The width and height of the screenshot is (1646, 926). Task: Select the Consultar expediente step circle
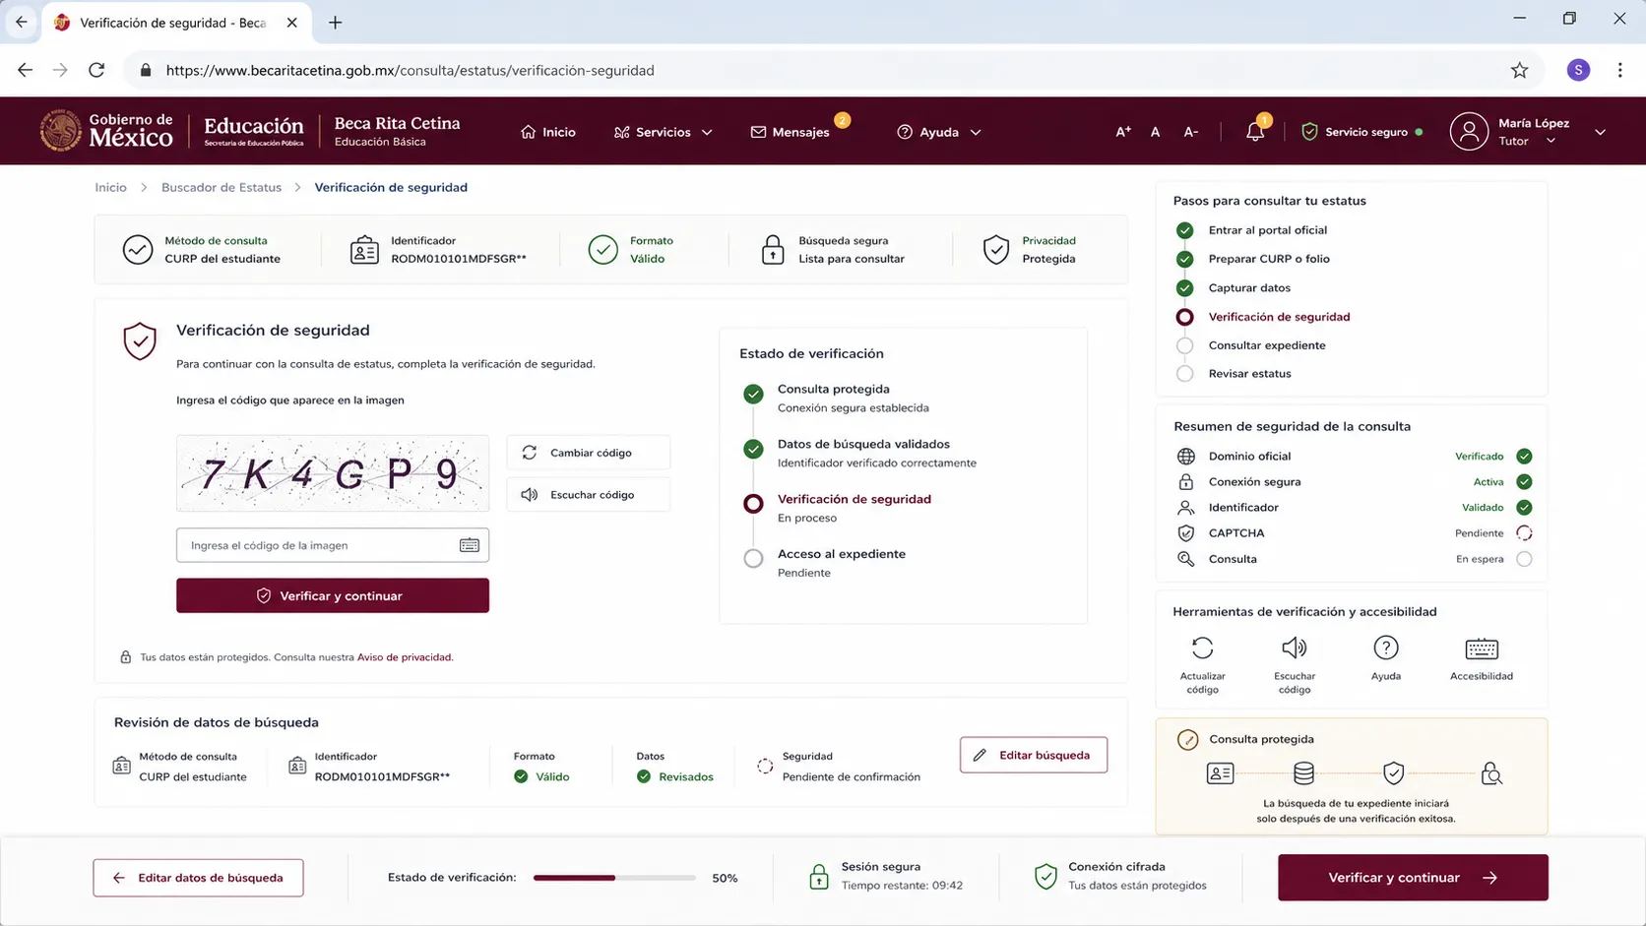pyautogui.click(x=1184, y=345)
